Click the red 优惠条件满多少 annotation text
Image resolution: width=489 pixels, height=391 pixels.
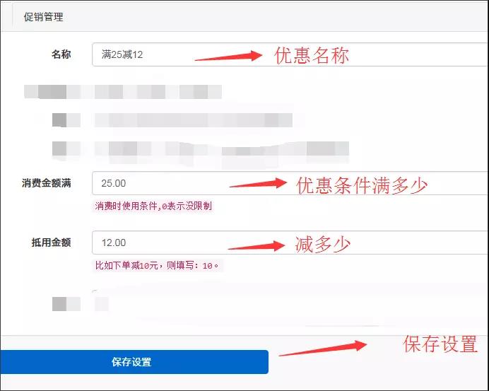[362, 185]
